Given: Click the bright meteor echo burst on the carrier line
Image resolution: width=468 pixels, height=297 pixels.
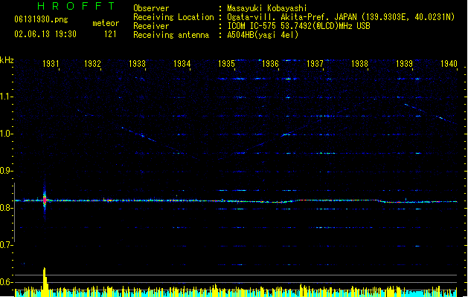Looking at the screenshot, I should click(45, 200).
